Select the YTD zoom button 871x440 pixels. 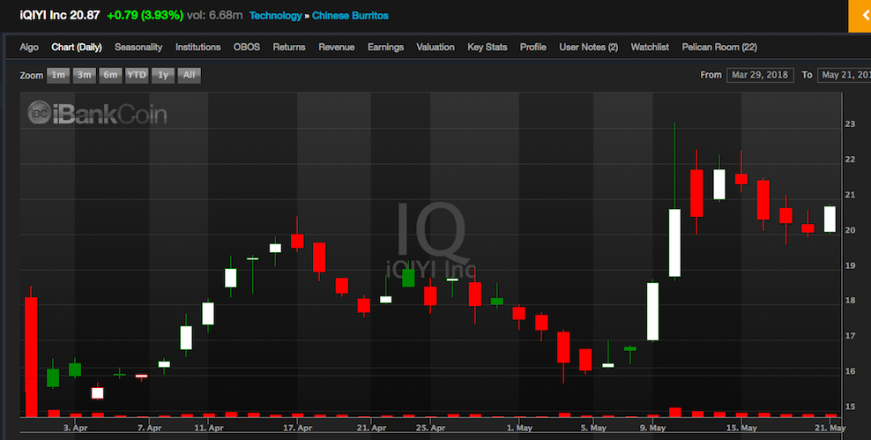137,75
